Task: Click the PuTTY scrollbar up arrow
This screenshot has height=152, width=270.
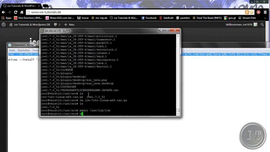Action: 178,36
